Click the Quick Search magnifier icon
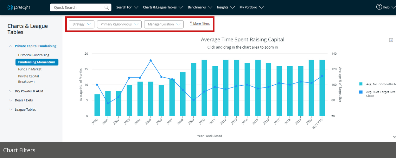Screen dimensions: 396x158 click(107, 8)
